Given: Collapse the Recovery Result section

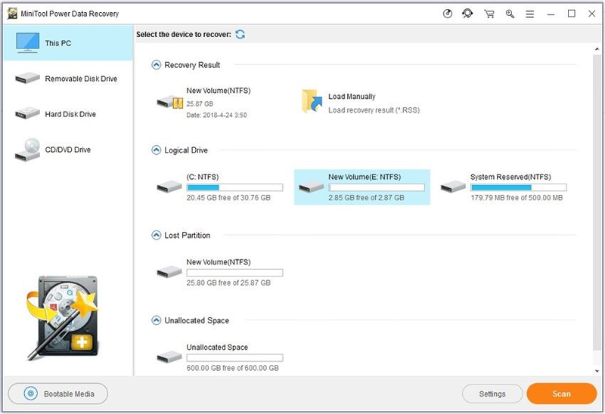Looking at the screenshot, I should (x=156, y=65).
